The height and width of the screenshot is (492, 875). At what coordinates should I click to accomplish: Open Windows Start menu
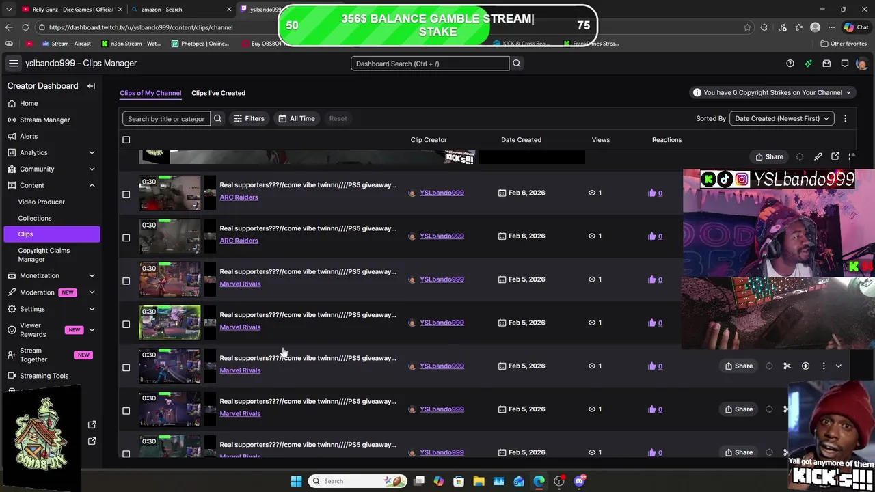tap(296, 481)
